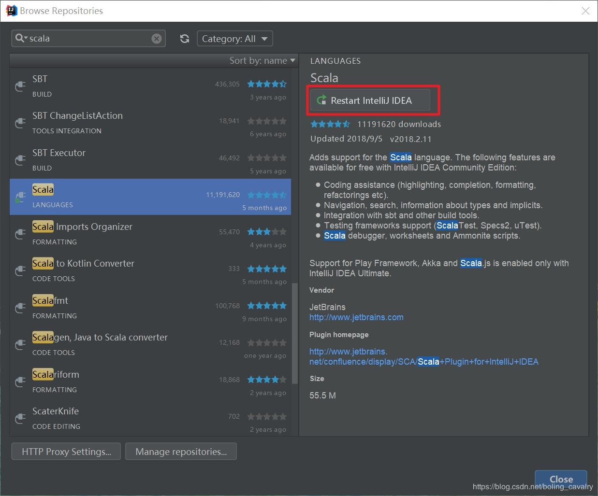Click the Scalariform star rating
This screenshot has height=496, width=598.
267,380
